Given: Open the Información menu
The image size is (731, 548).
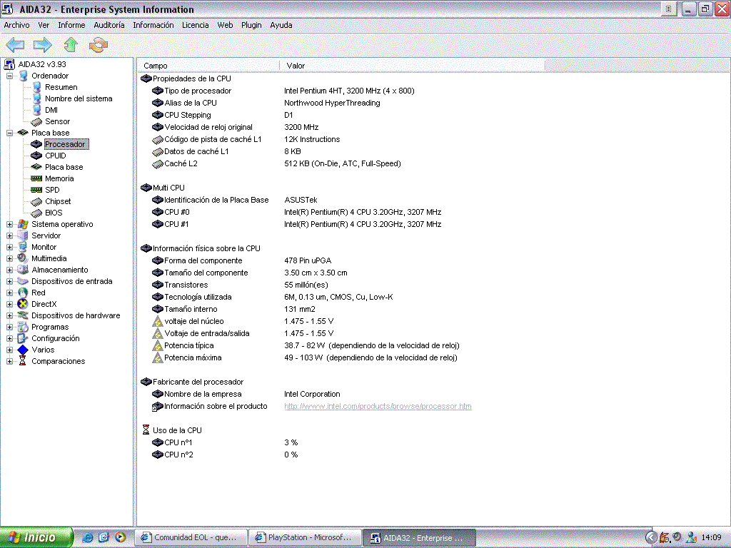Looking at the screenshot, I should tap(153, 25).
